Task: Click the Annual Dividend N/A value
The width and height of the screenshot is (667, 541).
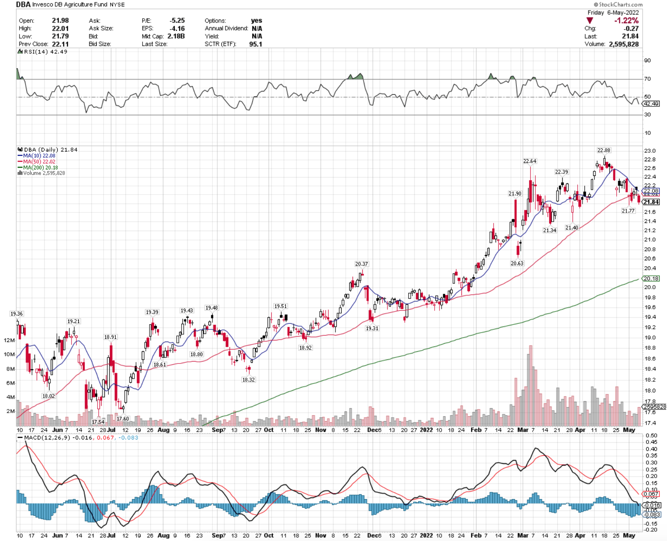Action: coord(257,28)
